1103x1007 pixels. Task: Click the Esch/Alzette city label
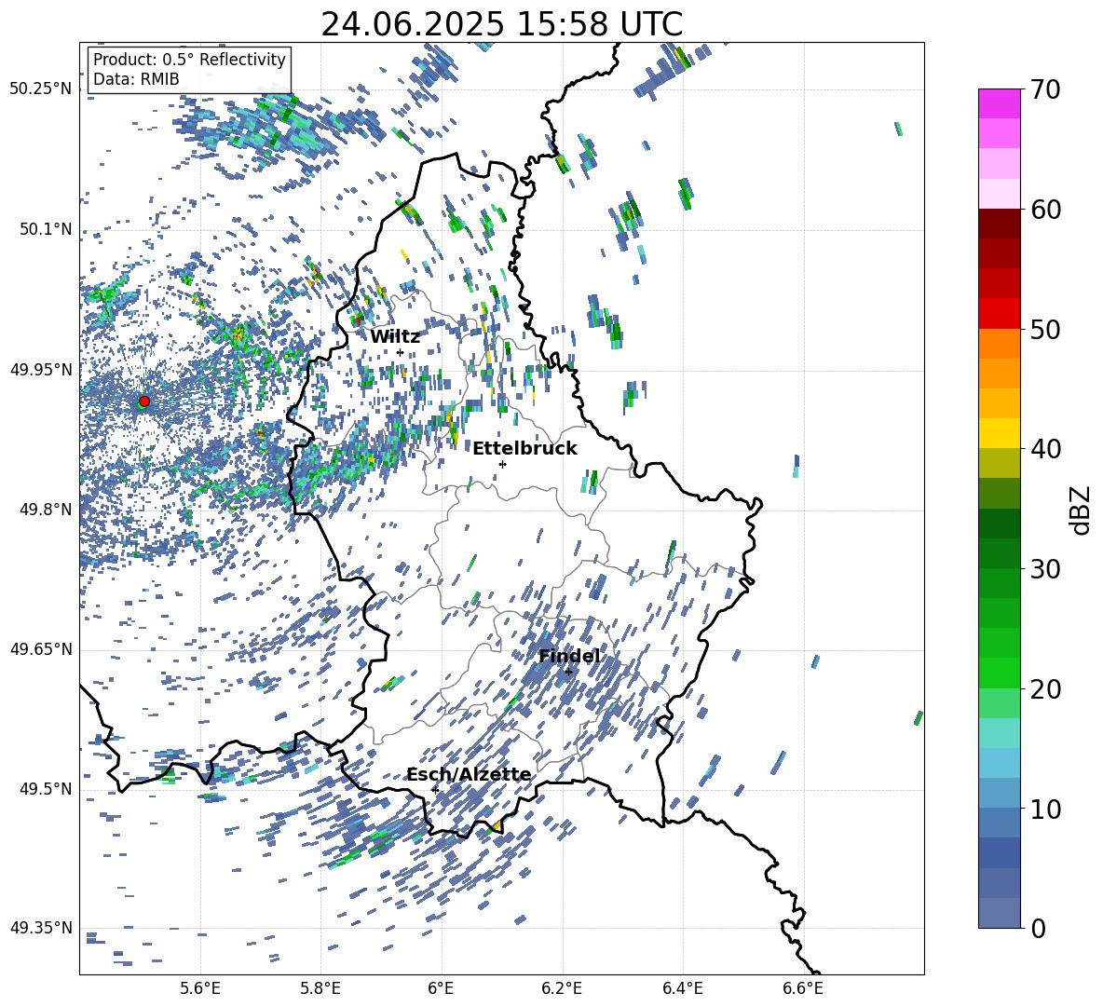click(x=469, y=774)
